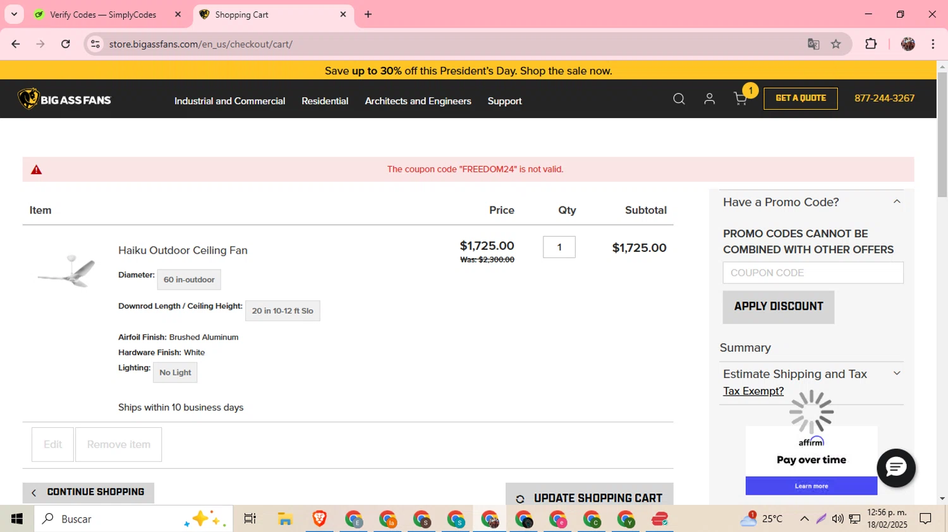
Task: Close the Shopping Cart tab
Action: [343, 15]
